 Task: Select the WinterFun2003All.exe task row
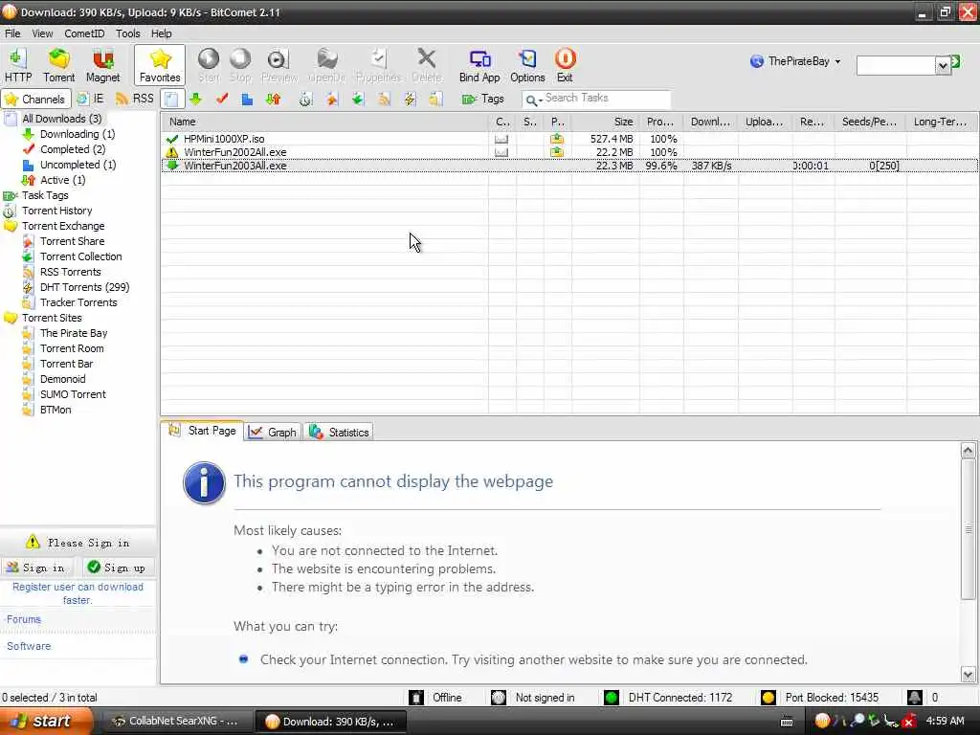pos(568,166)
